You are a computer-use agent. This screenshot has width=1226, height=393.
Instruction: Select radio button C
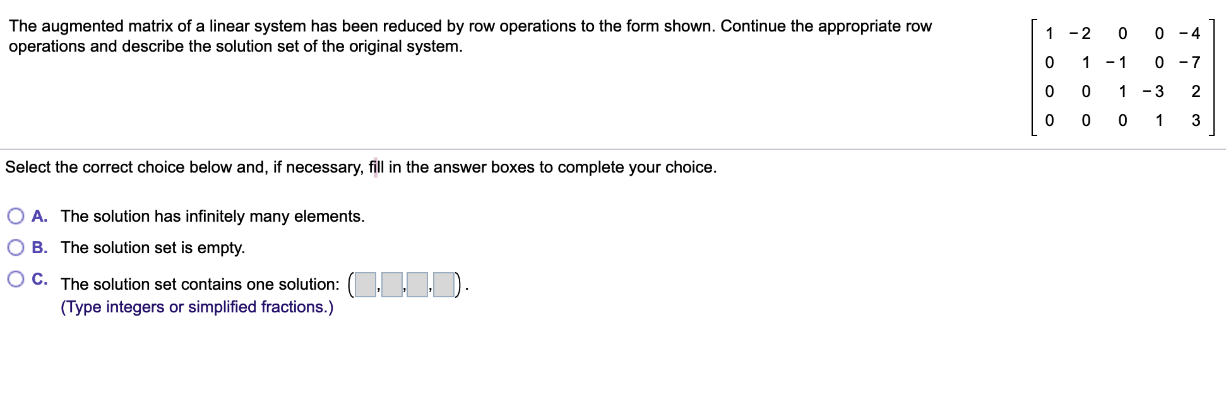pyautogui.click(x=16, y=278)
